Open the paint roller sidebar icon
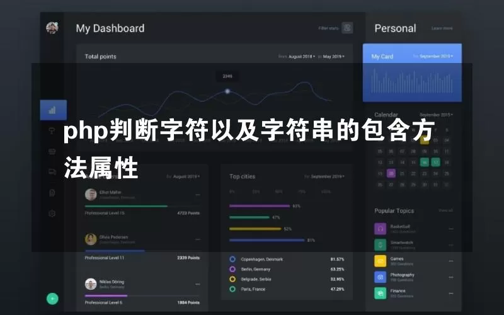 click(x=52, y=130)
